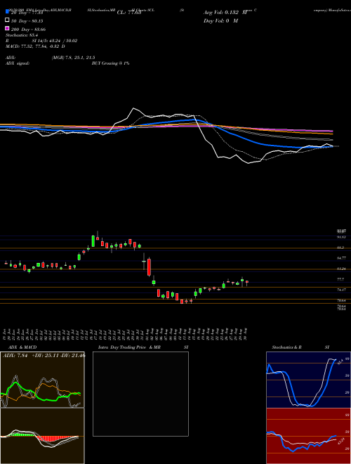Click the 'MACD: 77.52, 77.84, -0.32 D' readout
The width and height of the screenshot is (351, 464).
pos(36,46)
